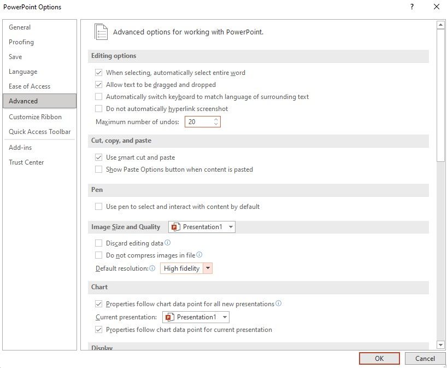Screen dimensions: 447x368
Task: Expand the Default resolution dropdown
Action: (x=208, y=268)
